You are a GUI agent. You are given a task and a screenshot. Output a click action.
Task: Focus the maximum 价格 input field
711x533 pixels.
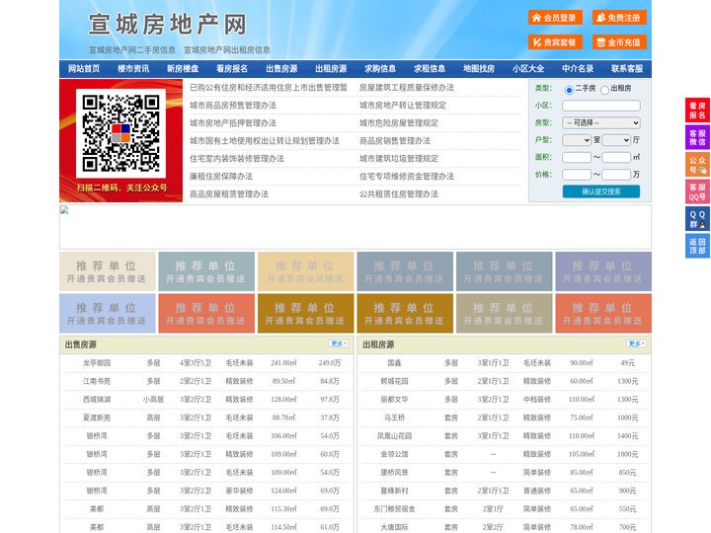pyautogui.click(x=616, y=175)
